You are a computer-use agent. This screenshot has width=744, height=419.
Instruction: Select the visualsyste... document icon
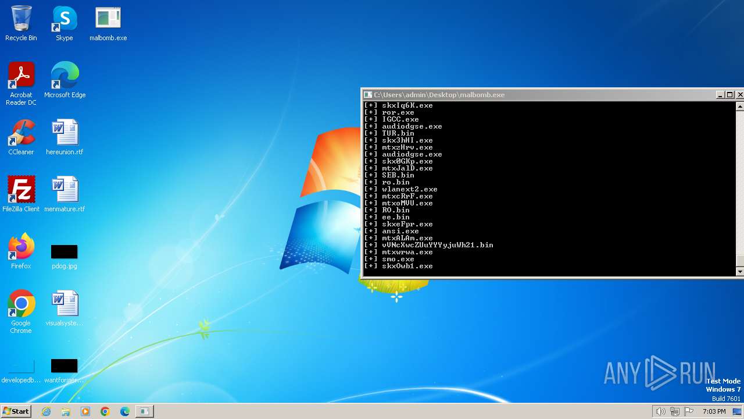click(x=65, y=308)
